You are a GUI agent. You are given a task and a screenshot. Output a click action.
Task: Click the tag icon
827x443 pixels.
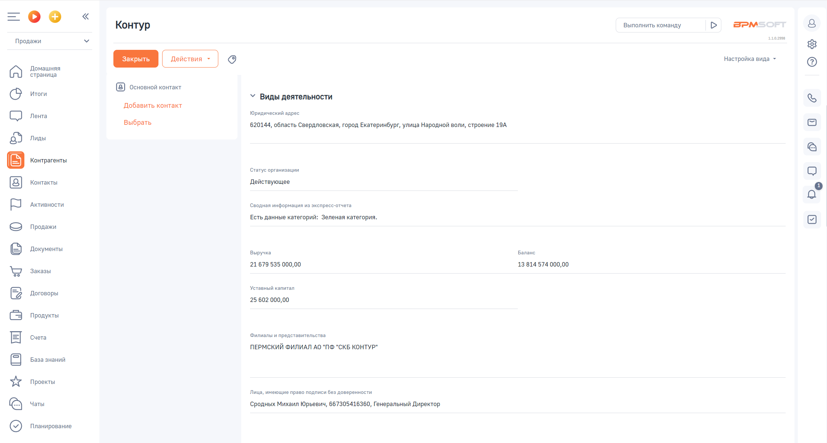click(x=232, y=59)
